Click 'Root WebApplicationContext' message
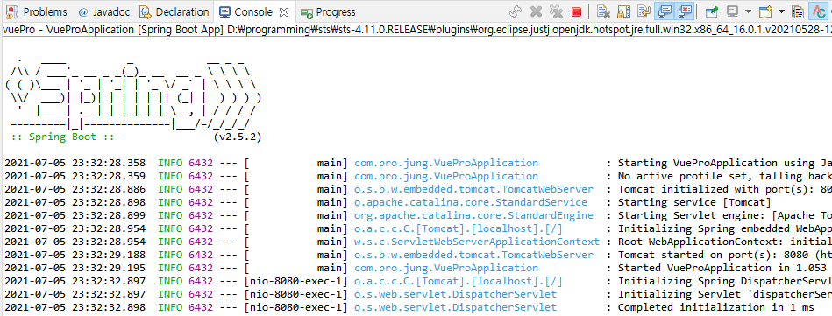The width and height of the screenshot is (832, 316). [x=725, y=242]
